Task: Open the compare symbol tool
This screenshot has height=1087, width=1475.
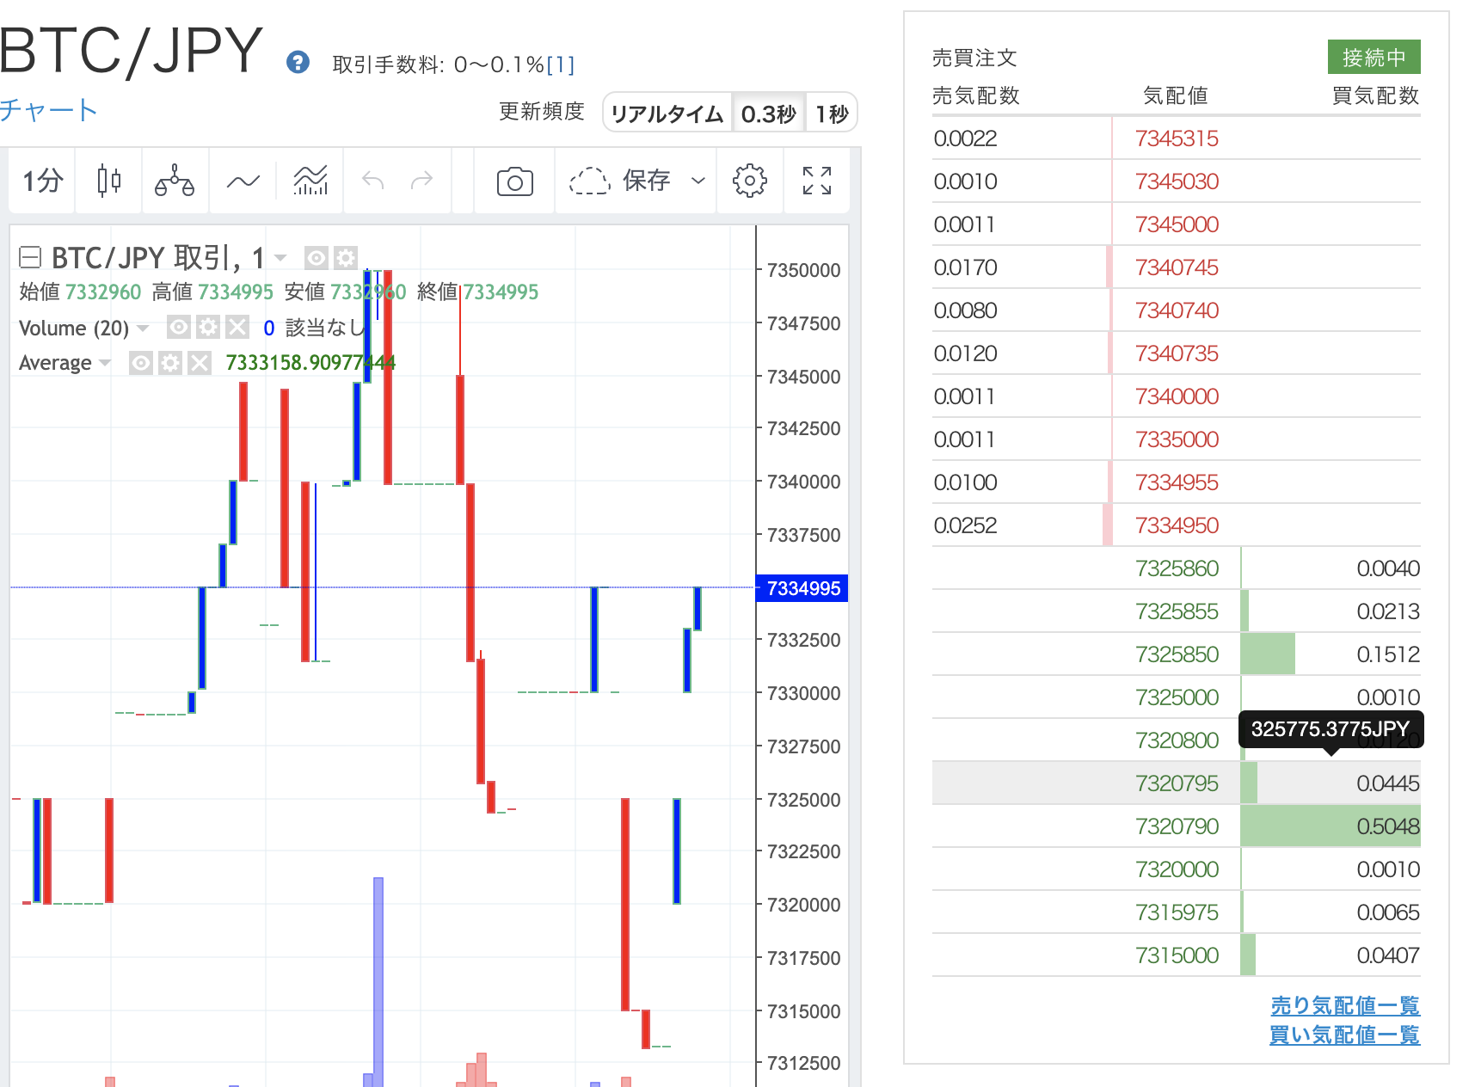Action: (x=175, y=181)
